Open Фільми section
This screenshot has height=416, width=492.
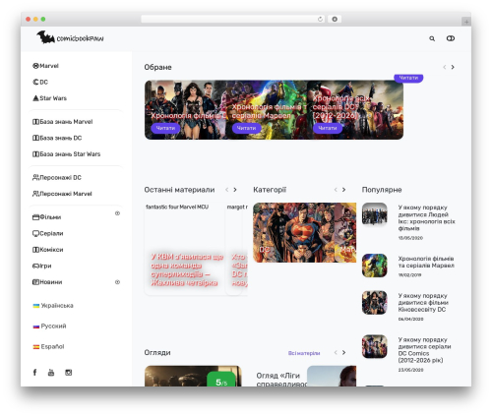coord(50,217)
